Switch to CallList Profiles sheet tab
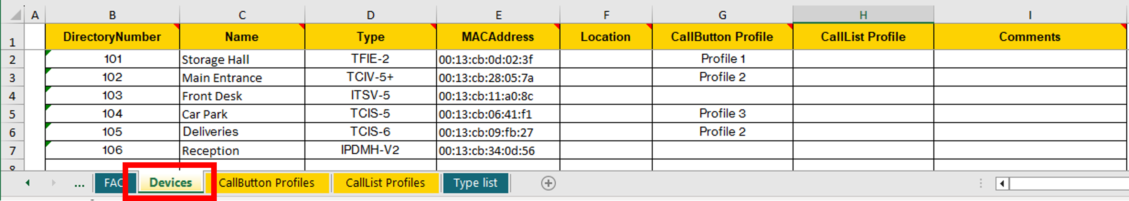The height and width of the screenshot is (201, 1129). tap(385, 183)
